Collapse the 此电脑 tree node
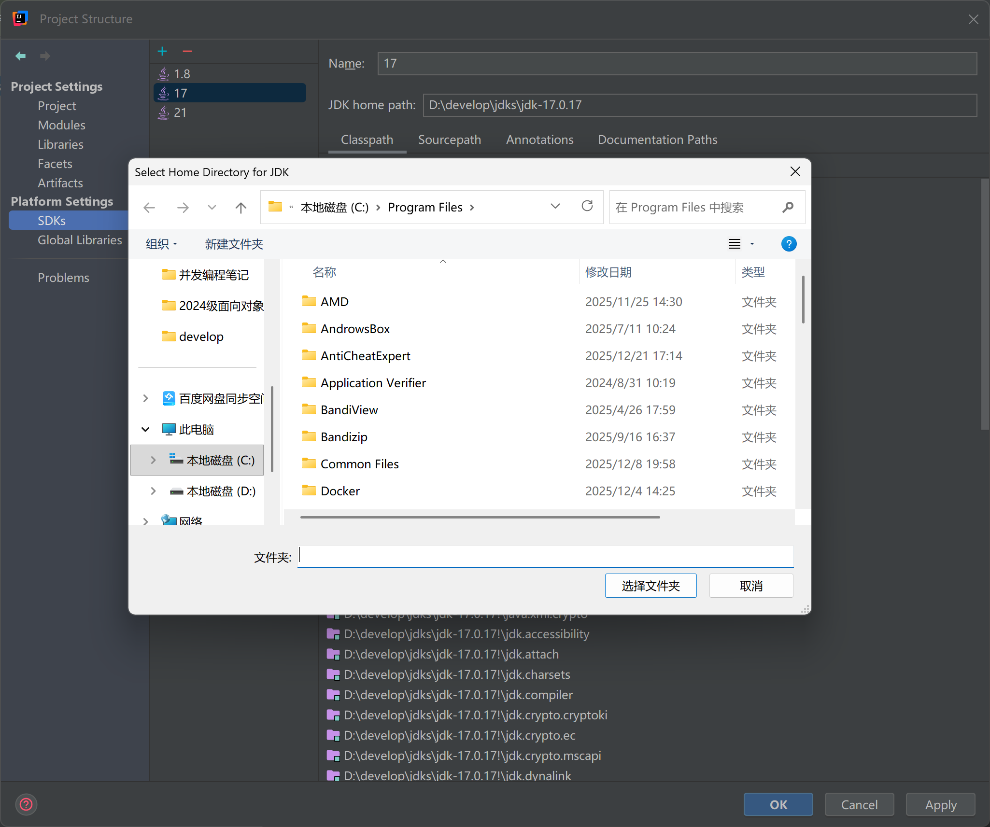Image resolution: width=990 pixels, height=827 pixels. point(145,429)
